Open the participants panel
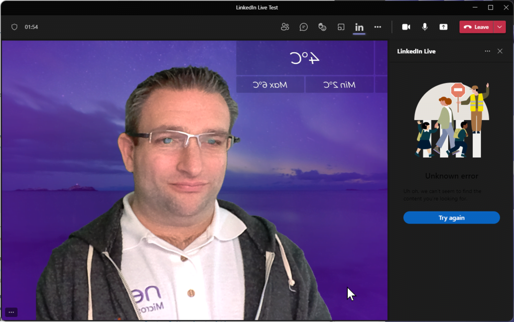 point(285,27)
